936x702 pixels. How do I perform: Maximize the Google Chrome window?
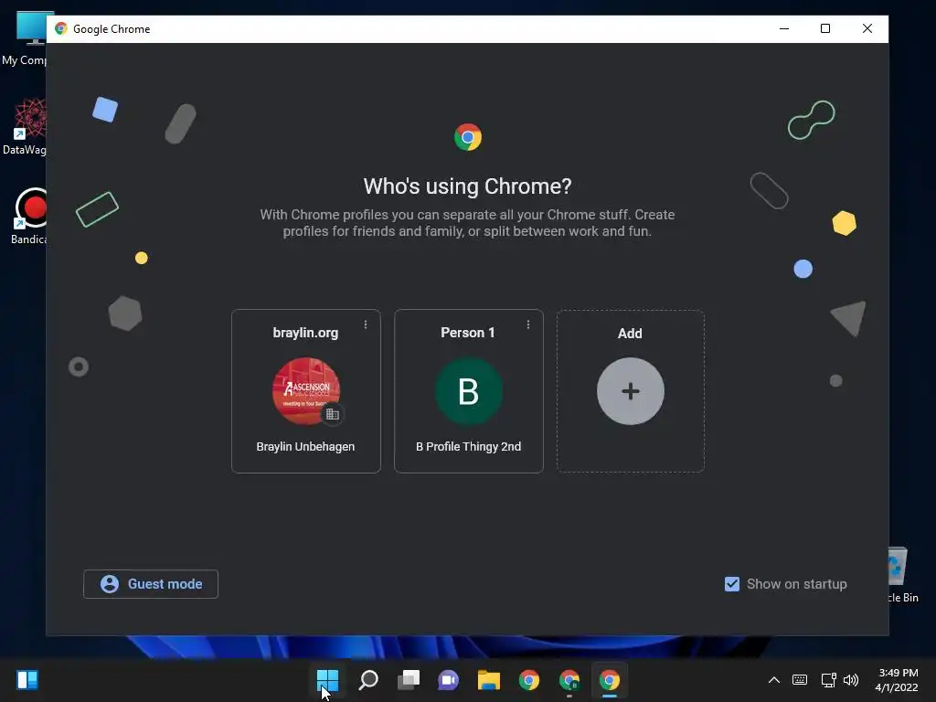(825, 28)
